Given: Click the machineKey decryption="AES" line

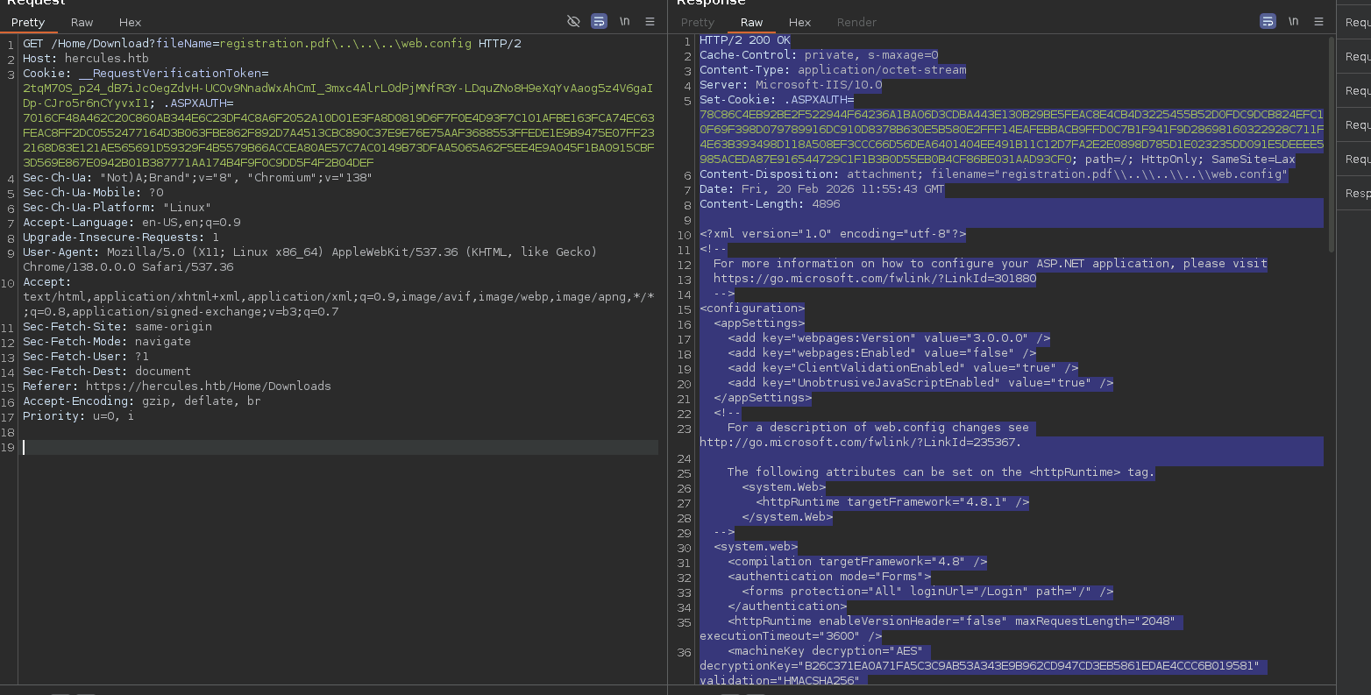Looking at the screenshot, I should 826,650.
